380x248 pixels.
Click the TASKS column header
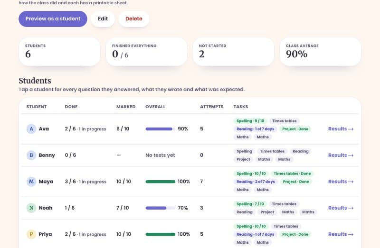[x=241, y=107]
